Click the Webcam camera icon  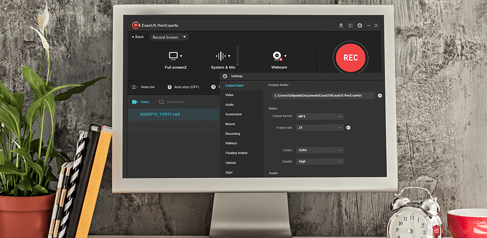(x=277, y=56)
